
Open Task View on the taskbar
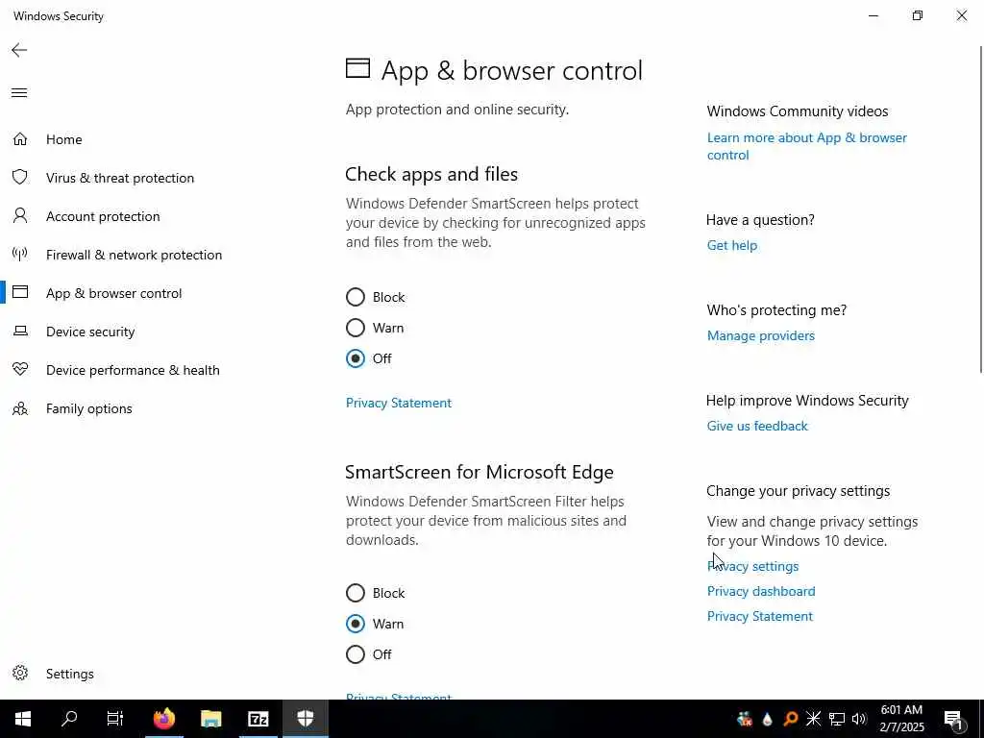tap(115, 719)
